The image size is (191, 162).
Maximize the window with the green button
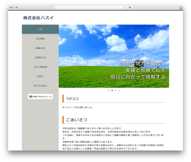coord(17,7)
